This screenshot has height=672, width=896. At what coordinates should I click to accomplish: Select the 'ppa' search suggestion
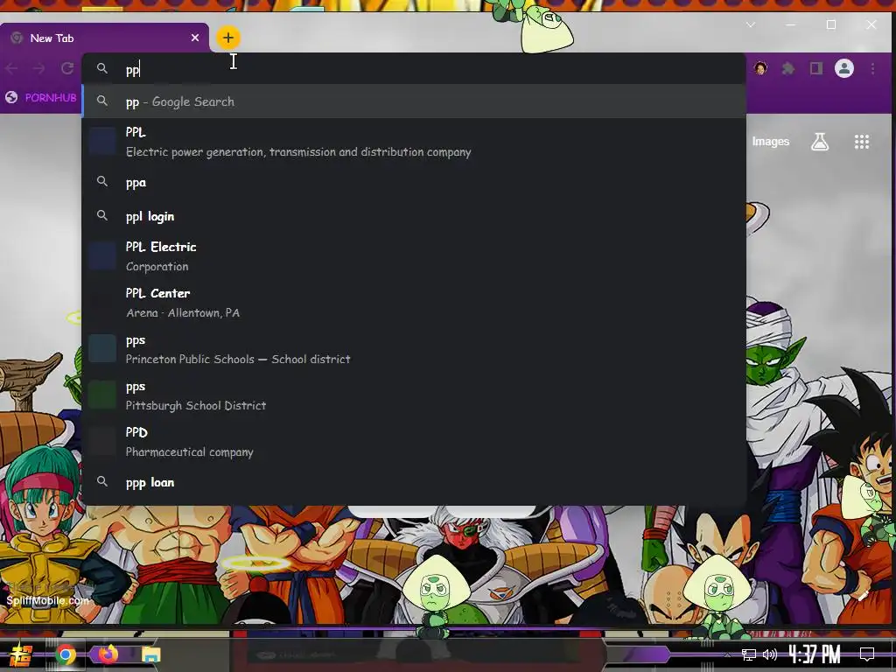(414, 182)
